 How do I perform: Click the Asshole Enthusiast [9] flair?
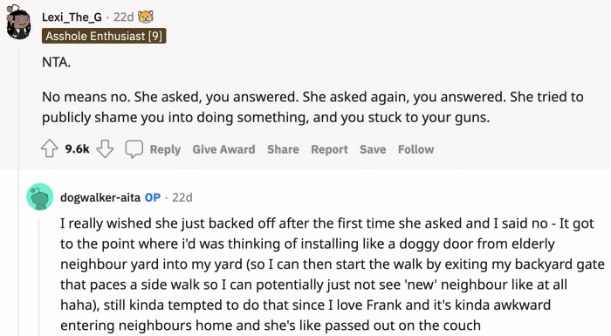coord(104,36)
